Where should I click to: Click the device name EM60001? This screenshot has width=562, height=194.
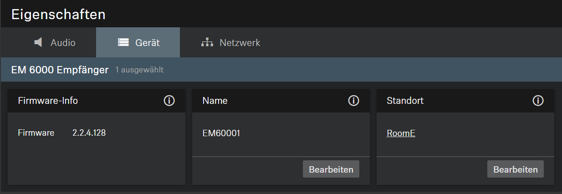click(221, 133)
